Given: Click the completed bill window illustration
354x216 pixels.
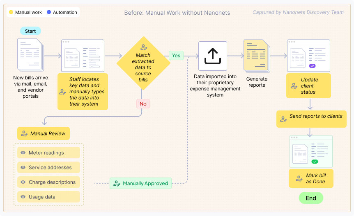Looking at the screenshot, I should [x=311, y=151].
